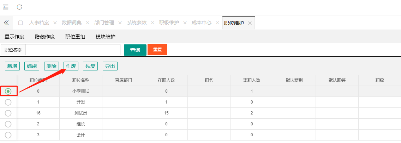Viewport: 401px width, 143px height.
Task: Click the orange 重置 button
Action: pyautogui.click(x=157, y=50)
